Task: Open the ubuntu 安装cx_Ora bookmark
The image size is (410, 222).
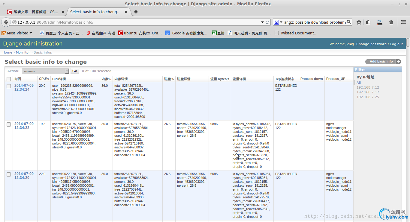Action: coord(140,33)
